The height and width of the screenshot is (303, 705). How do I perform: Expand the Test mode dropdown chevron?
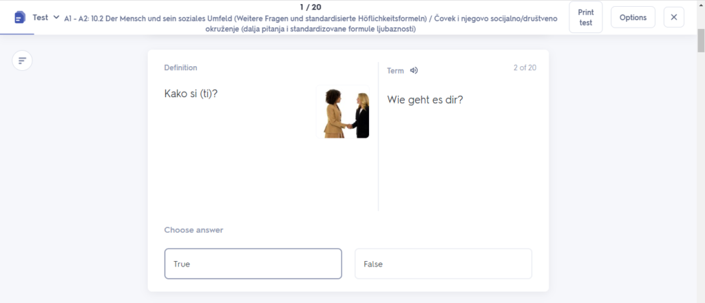[56, 17]
